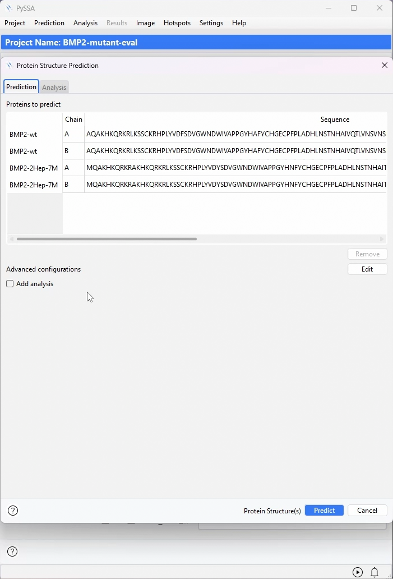Open the Image menu
The height and width of the screenshot is (579, 393).
[x=145, y=23]
